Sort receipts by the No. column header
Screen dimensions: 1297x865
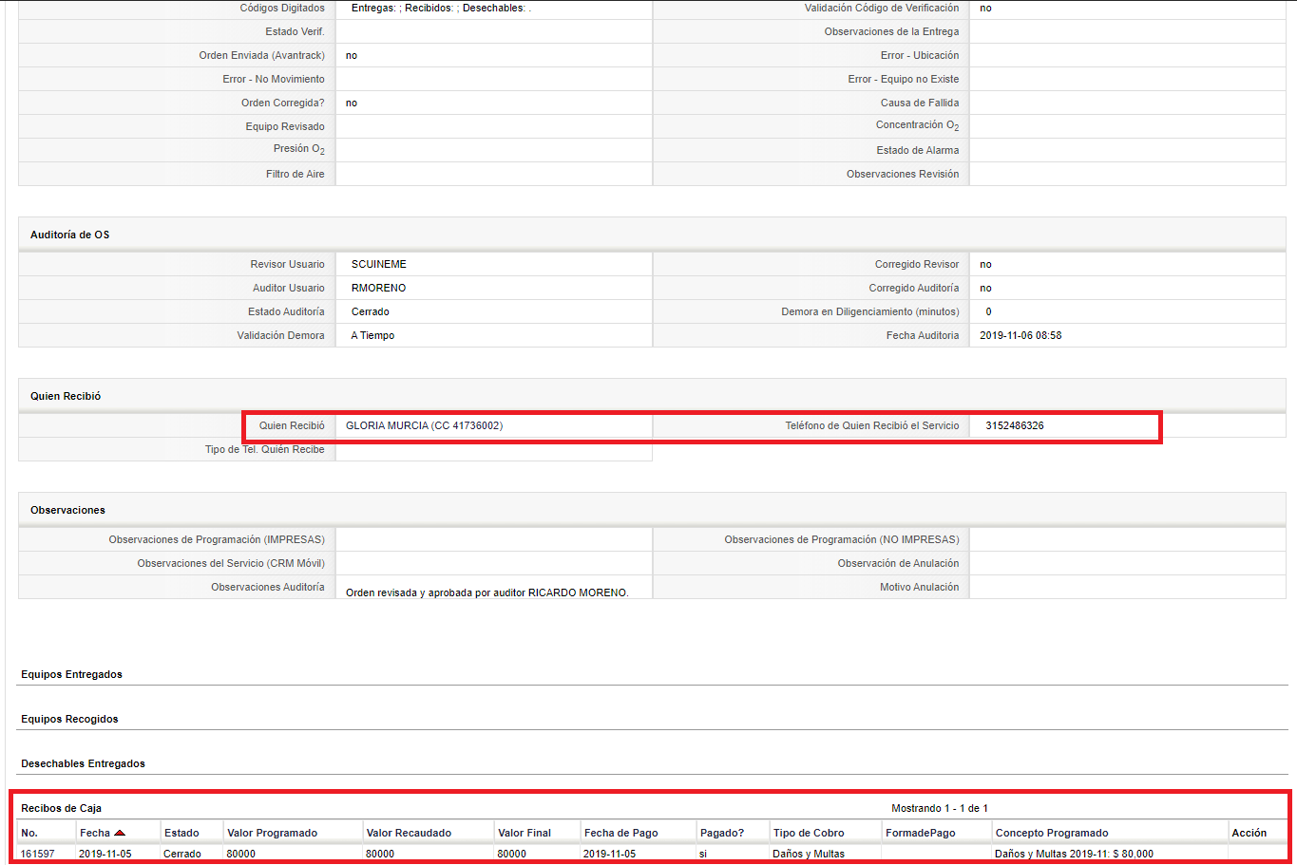coord(29,833)
